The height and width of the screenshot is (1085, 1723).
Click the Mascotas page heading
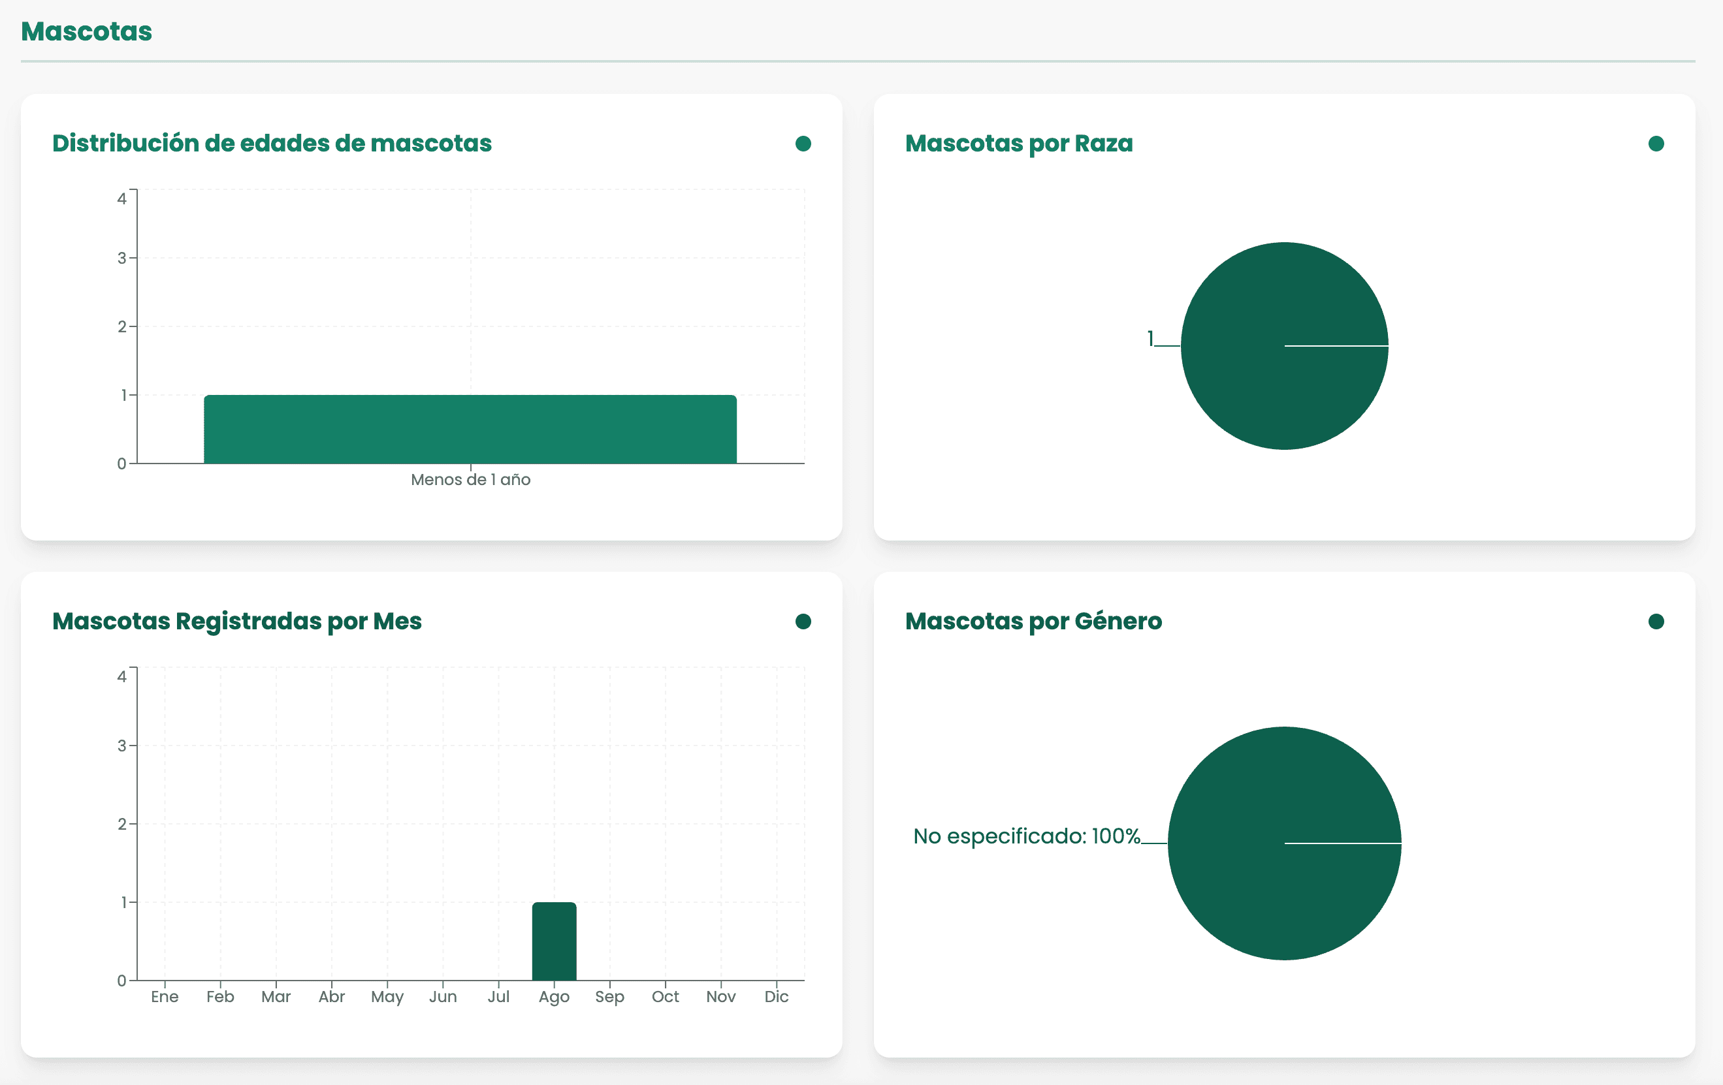[x=87, y=31]
